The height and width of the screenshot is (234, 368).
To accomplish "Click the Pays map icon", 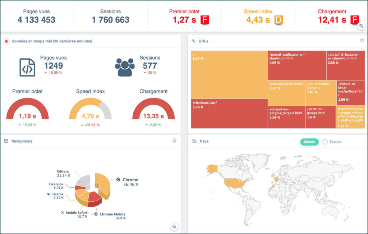I will (x=194, y=141).
